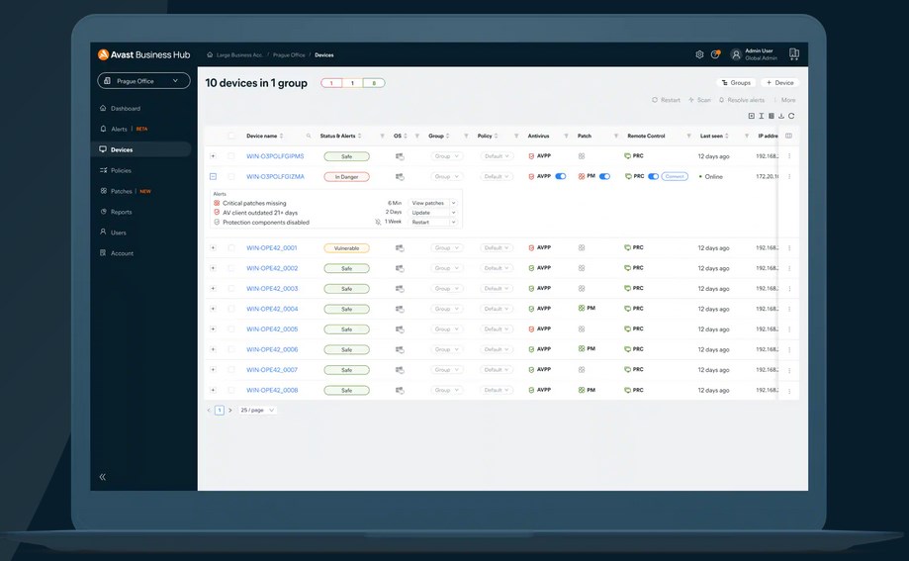Toggle PM patch switch for WIN-O3POLFGIZMA
This screenshot has width=909, height=561.
(x=604, y=176)
